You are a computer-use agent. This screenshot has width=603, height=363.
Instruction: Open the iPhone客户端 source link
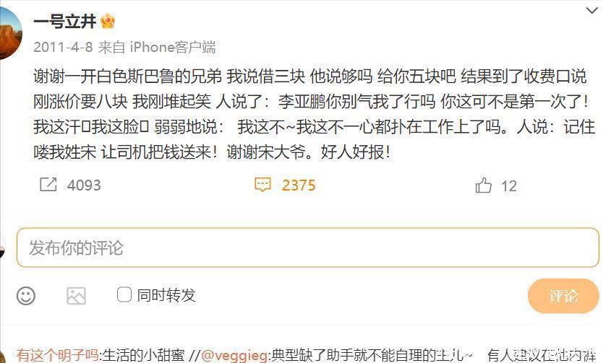173,47
